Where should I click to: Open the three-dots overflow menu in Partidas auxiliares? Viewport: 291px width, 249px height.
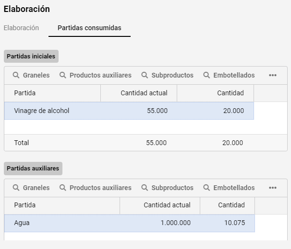(x=273, y=188)
